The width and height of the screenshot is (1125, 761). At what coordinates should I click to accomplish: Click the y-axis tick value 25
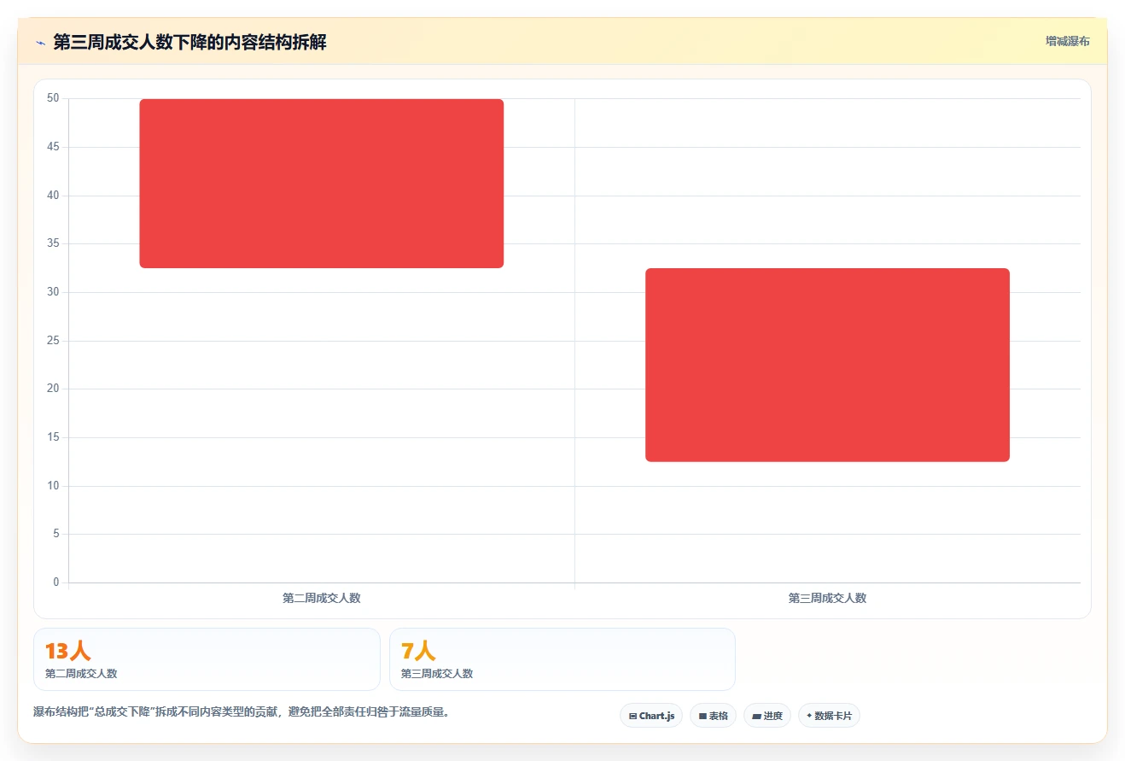(53, 341)
